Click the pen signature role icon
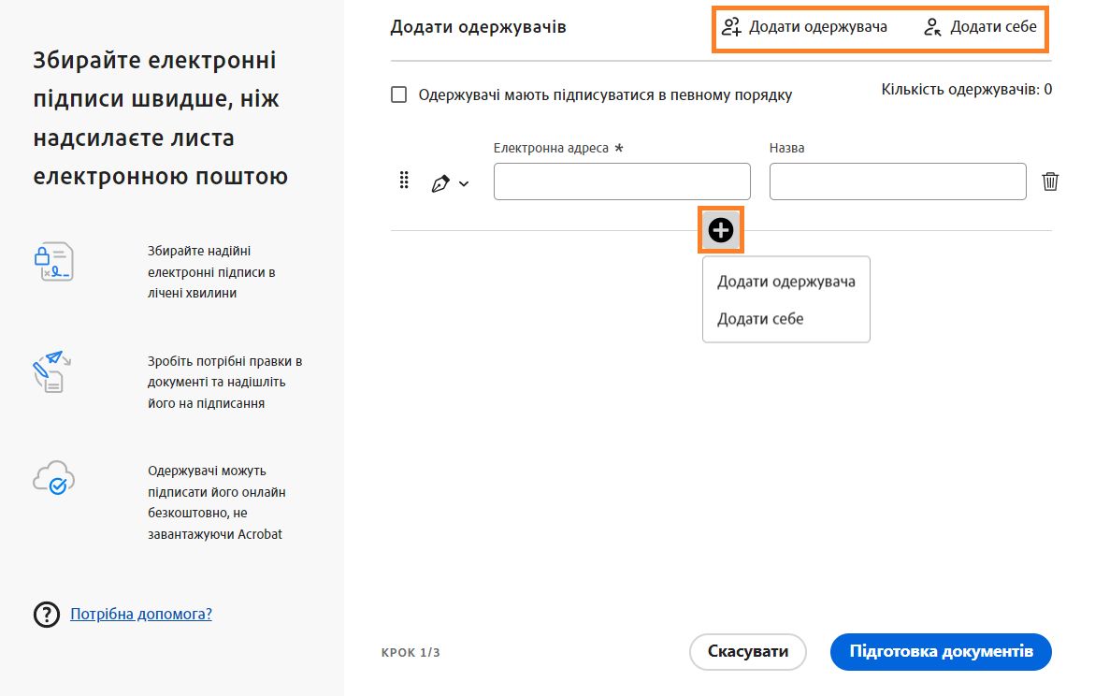Image resolution: width=1095 pixels, height=696 pixels. tap(441, 183)
